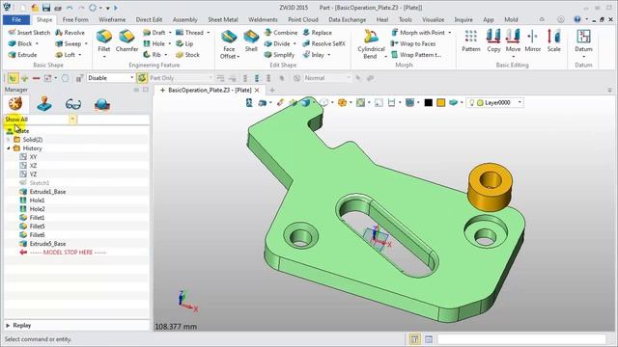Close the BasicOperation_Plate.Z3 tab
This screenshot has width=618, height=347.
click(257, 90)
